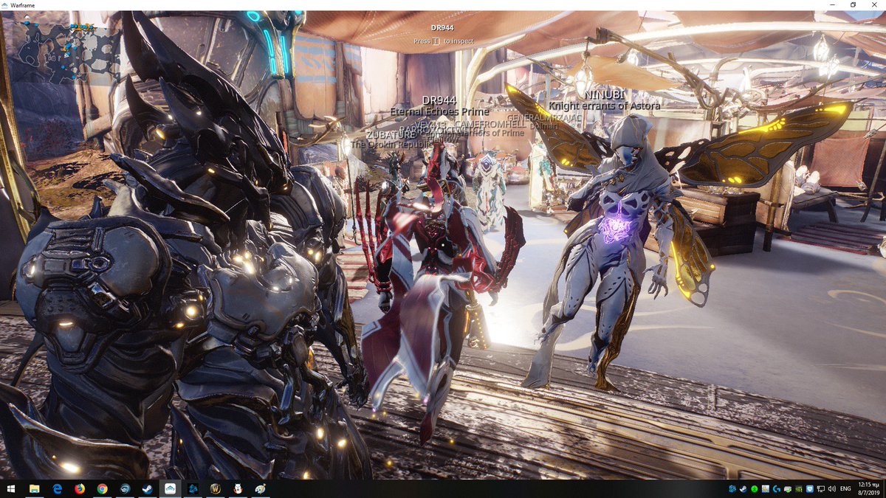Click the blue shield tray icon

[x=810, y=489]
